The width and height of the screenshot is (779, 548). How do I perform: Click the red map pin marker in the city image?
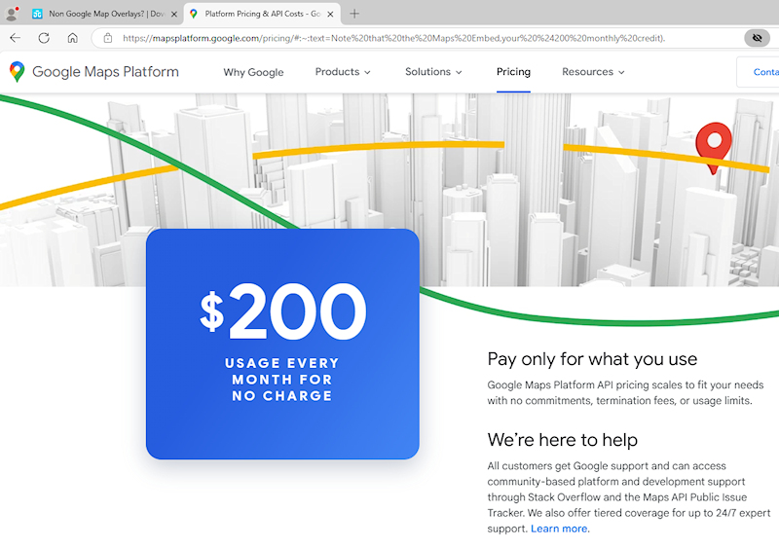tap(714, 148)
